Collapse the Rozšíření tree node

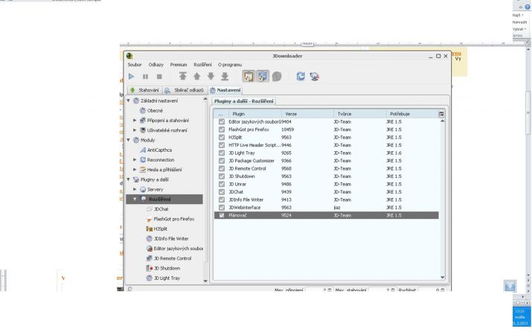click(135, 199)
